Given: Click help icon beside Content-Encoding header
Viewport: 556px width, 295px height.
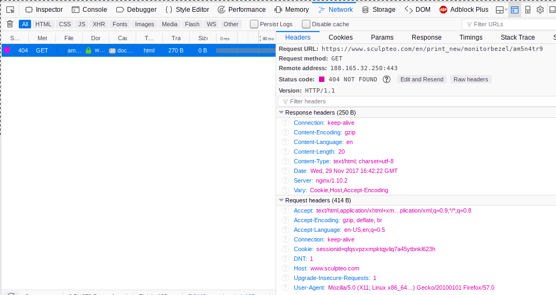Looking at the screenshot, I should 285,132.
